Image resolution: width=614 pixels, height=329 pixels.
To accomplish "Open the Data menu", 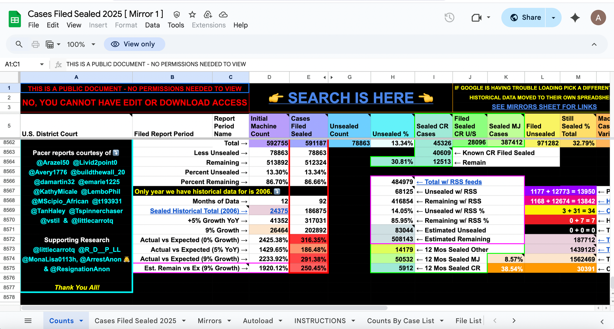I will pos(152,25).
